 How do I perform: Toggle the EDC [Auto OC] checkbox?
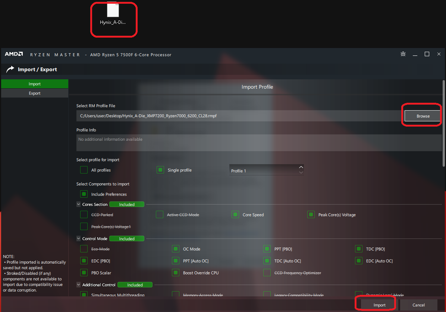pyautogui.click(x=359, y=261)
